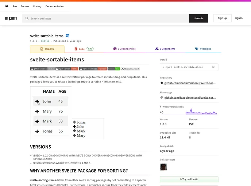Click the npm downloads badge
This screenshot has height=186, width=251.
(x=93, y=69)
